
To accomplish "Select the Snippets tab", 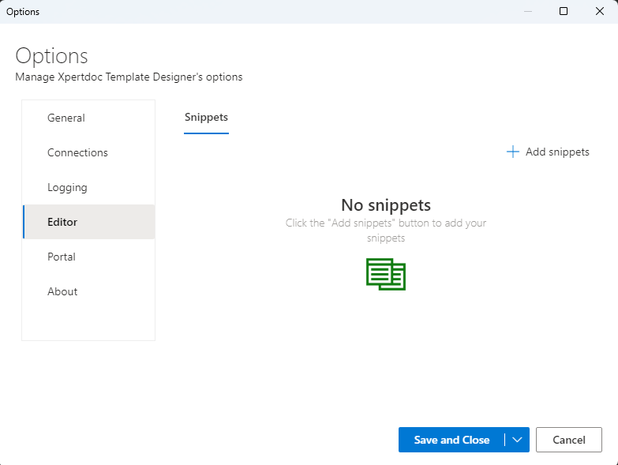I will coord(206,118).
